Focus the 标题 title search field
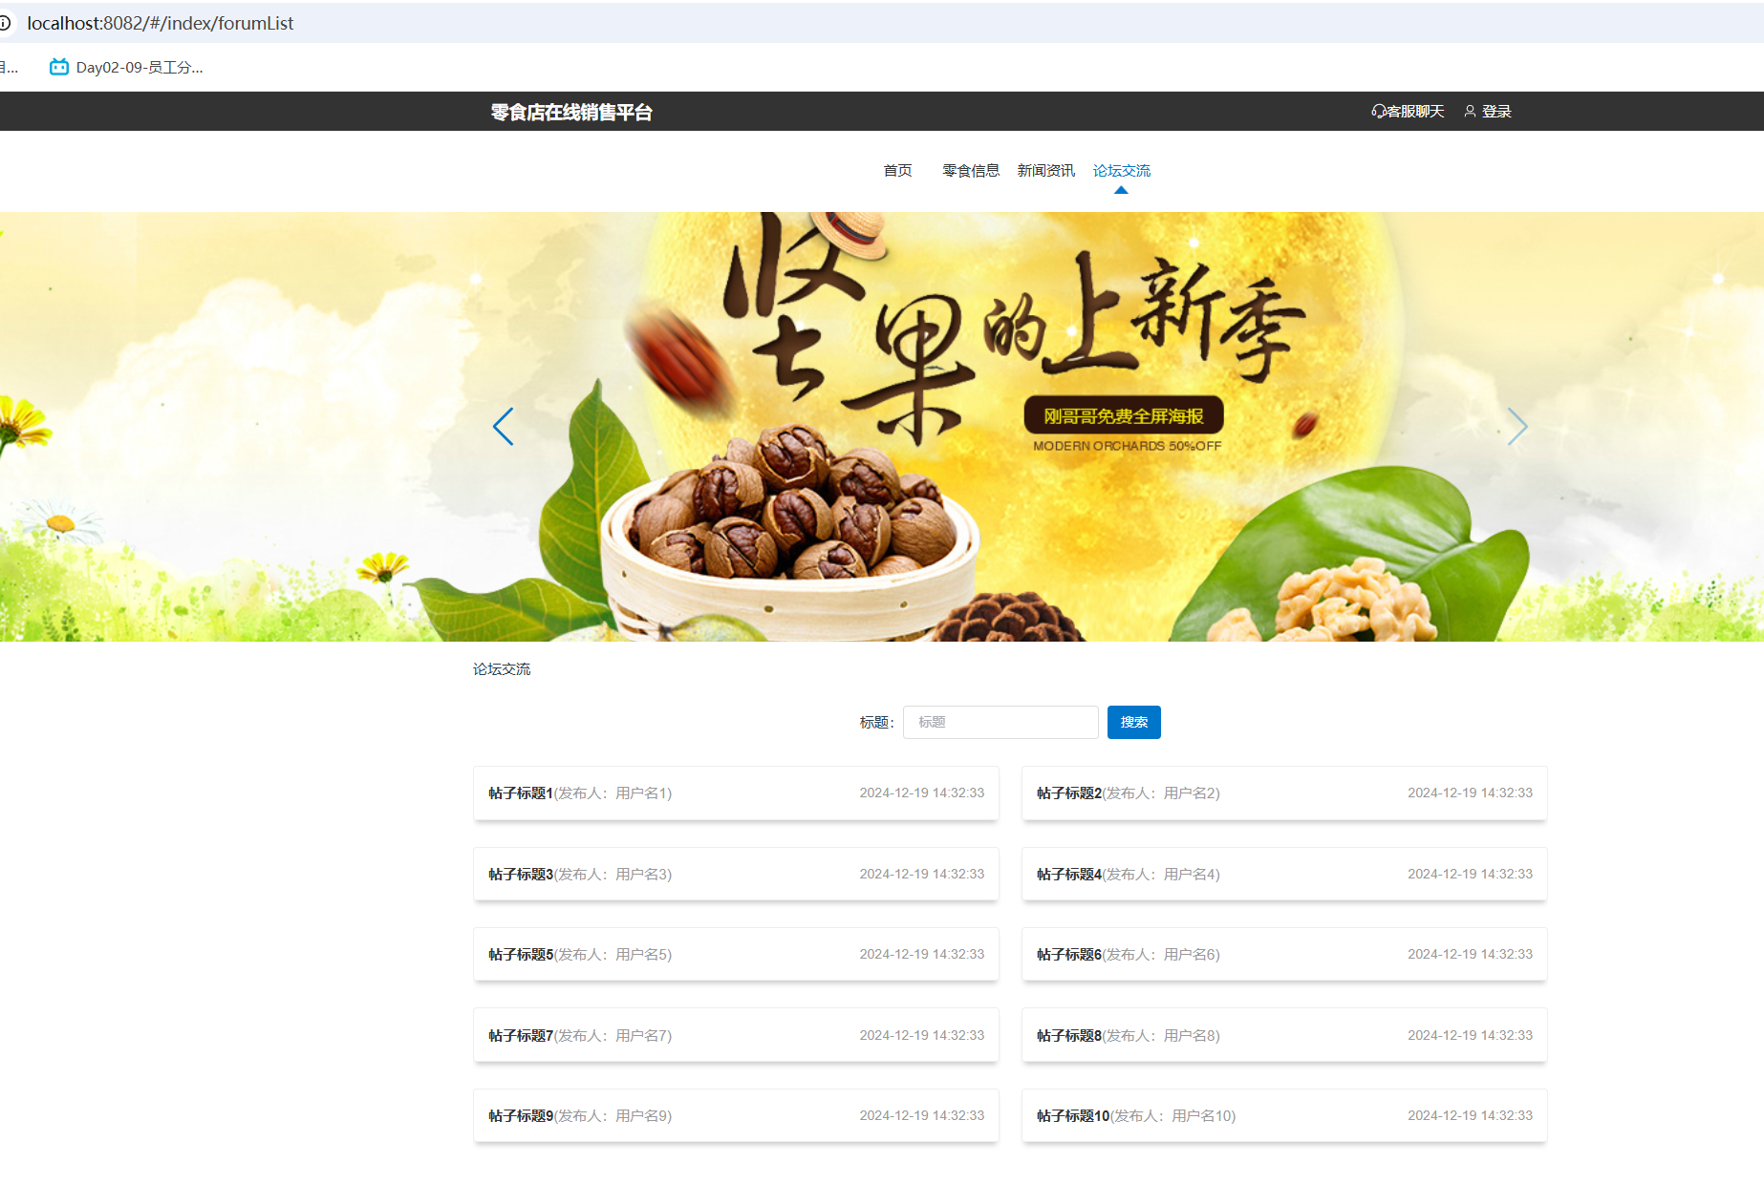 pos(1000,723)
